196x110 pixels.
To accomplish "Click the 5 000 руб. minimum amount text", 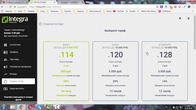I will (115, 71).
